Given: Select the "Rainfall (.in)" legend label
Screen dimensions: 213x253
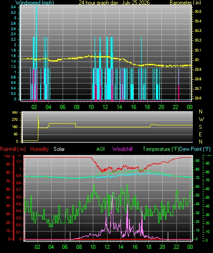Looking at the screenshot, I should [13, 149].
